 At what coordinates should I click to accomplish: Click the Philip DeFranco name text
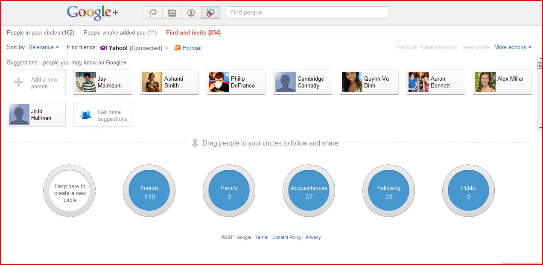tap(243, 82)
